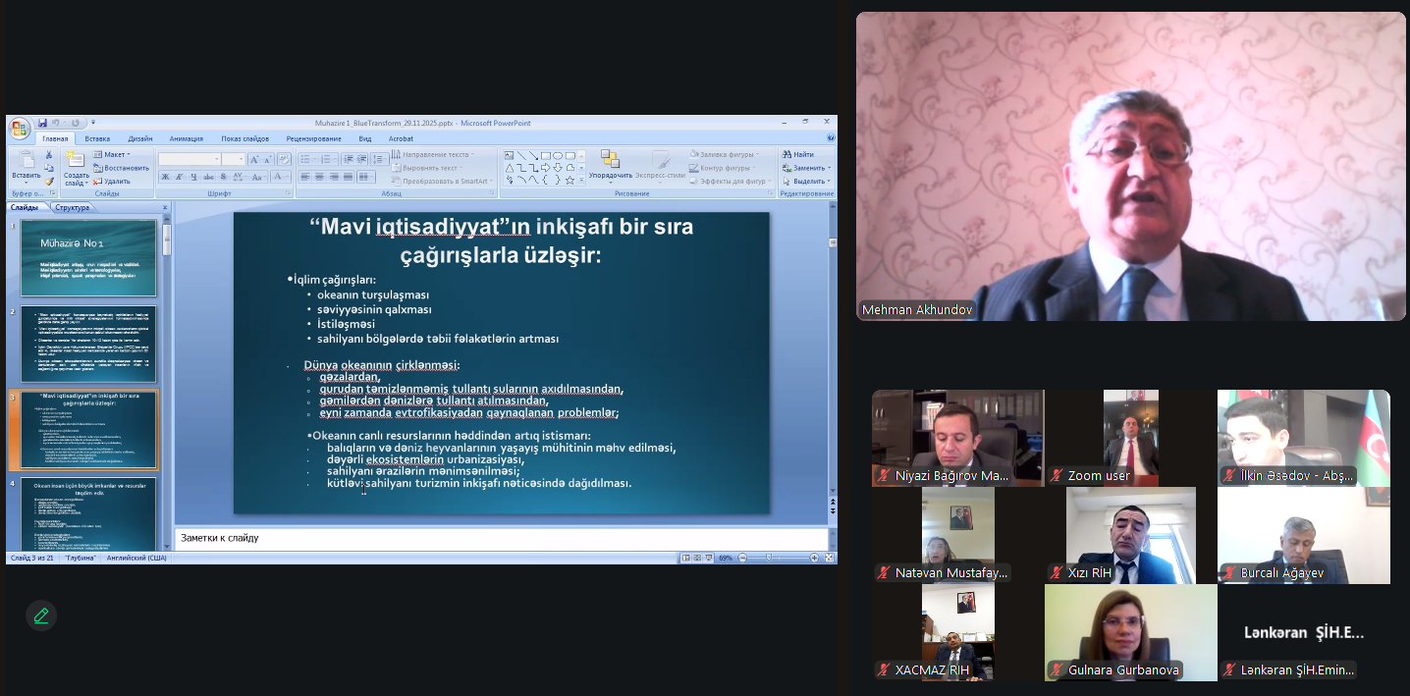The width and height of the screenshot is (1410, 696).
Task: Toggle italic formatting (К)
Action: click(x=180, y=177)
